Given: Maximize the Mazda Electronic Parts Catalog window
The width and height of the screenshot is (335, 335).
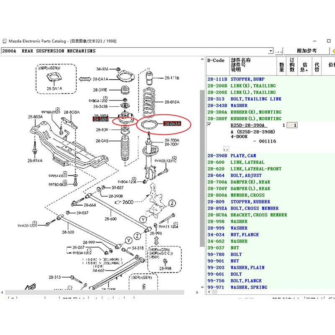Looking at the screenshot, I should 329,41.
